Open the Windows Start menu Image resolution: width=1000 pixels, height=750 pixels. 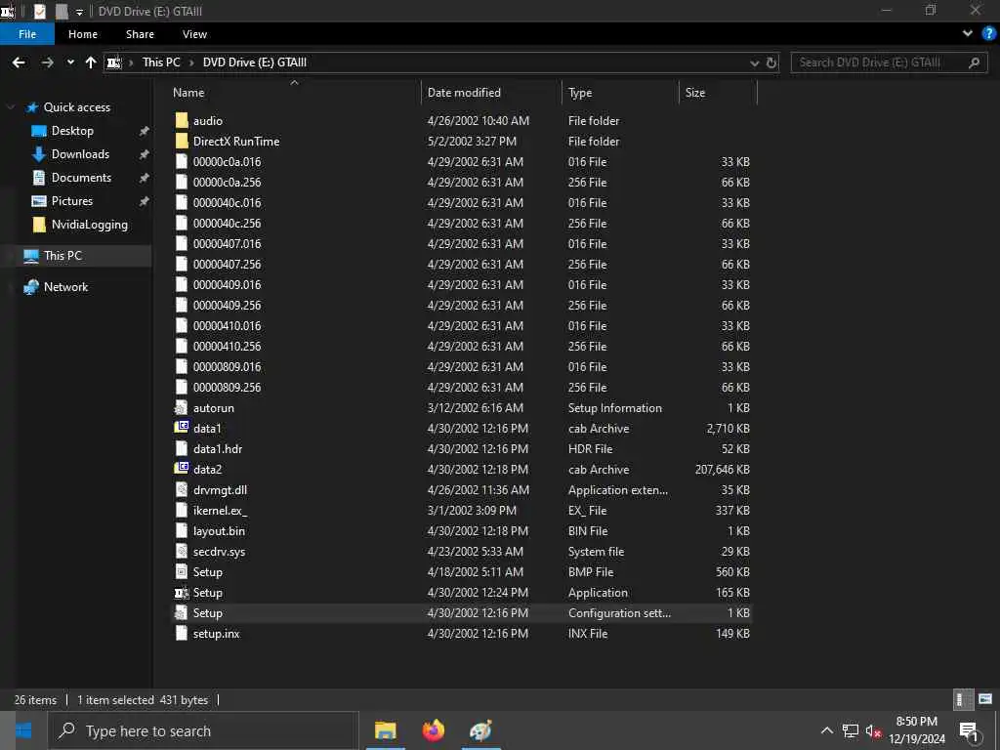[x=23, y=730]
